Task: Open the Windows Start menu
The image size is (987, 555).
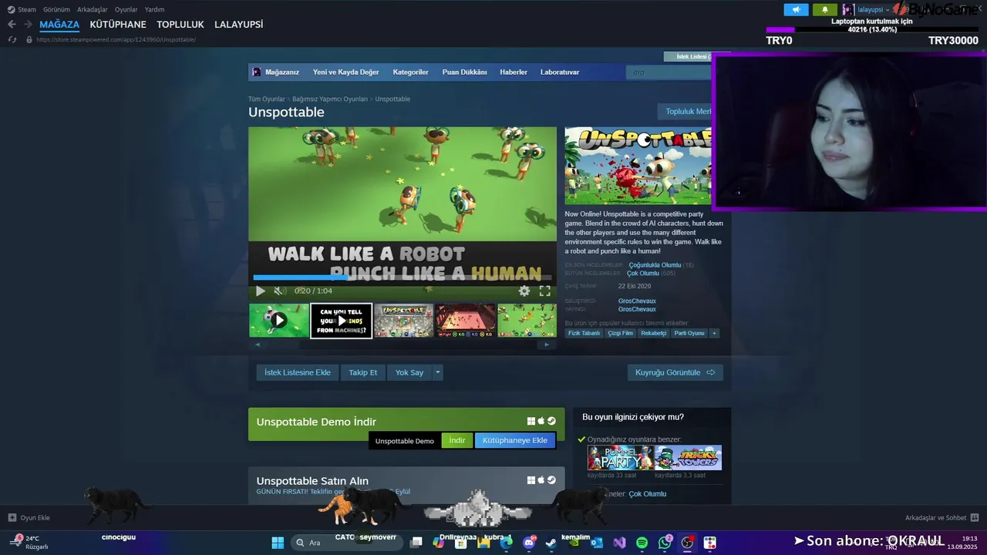Action: [x=278, y=543]
